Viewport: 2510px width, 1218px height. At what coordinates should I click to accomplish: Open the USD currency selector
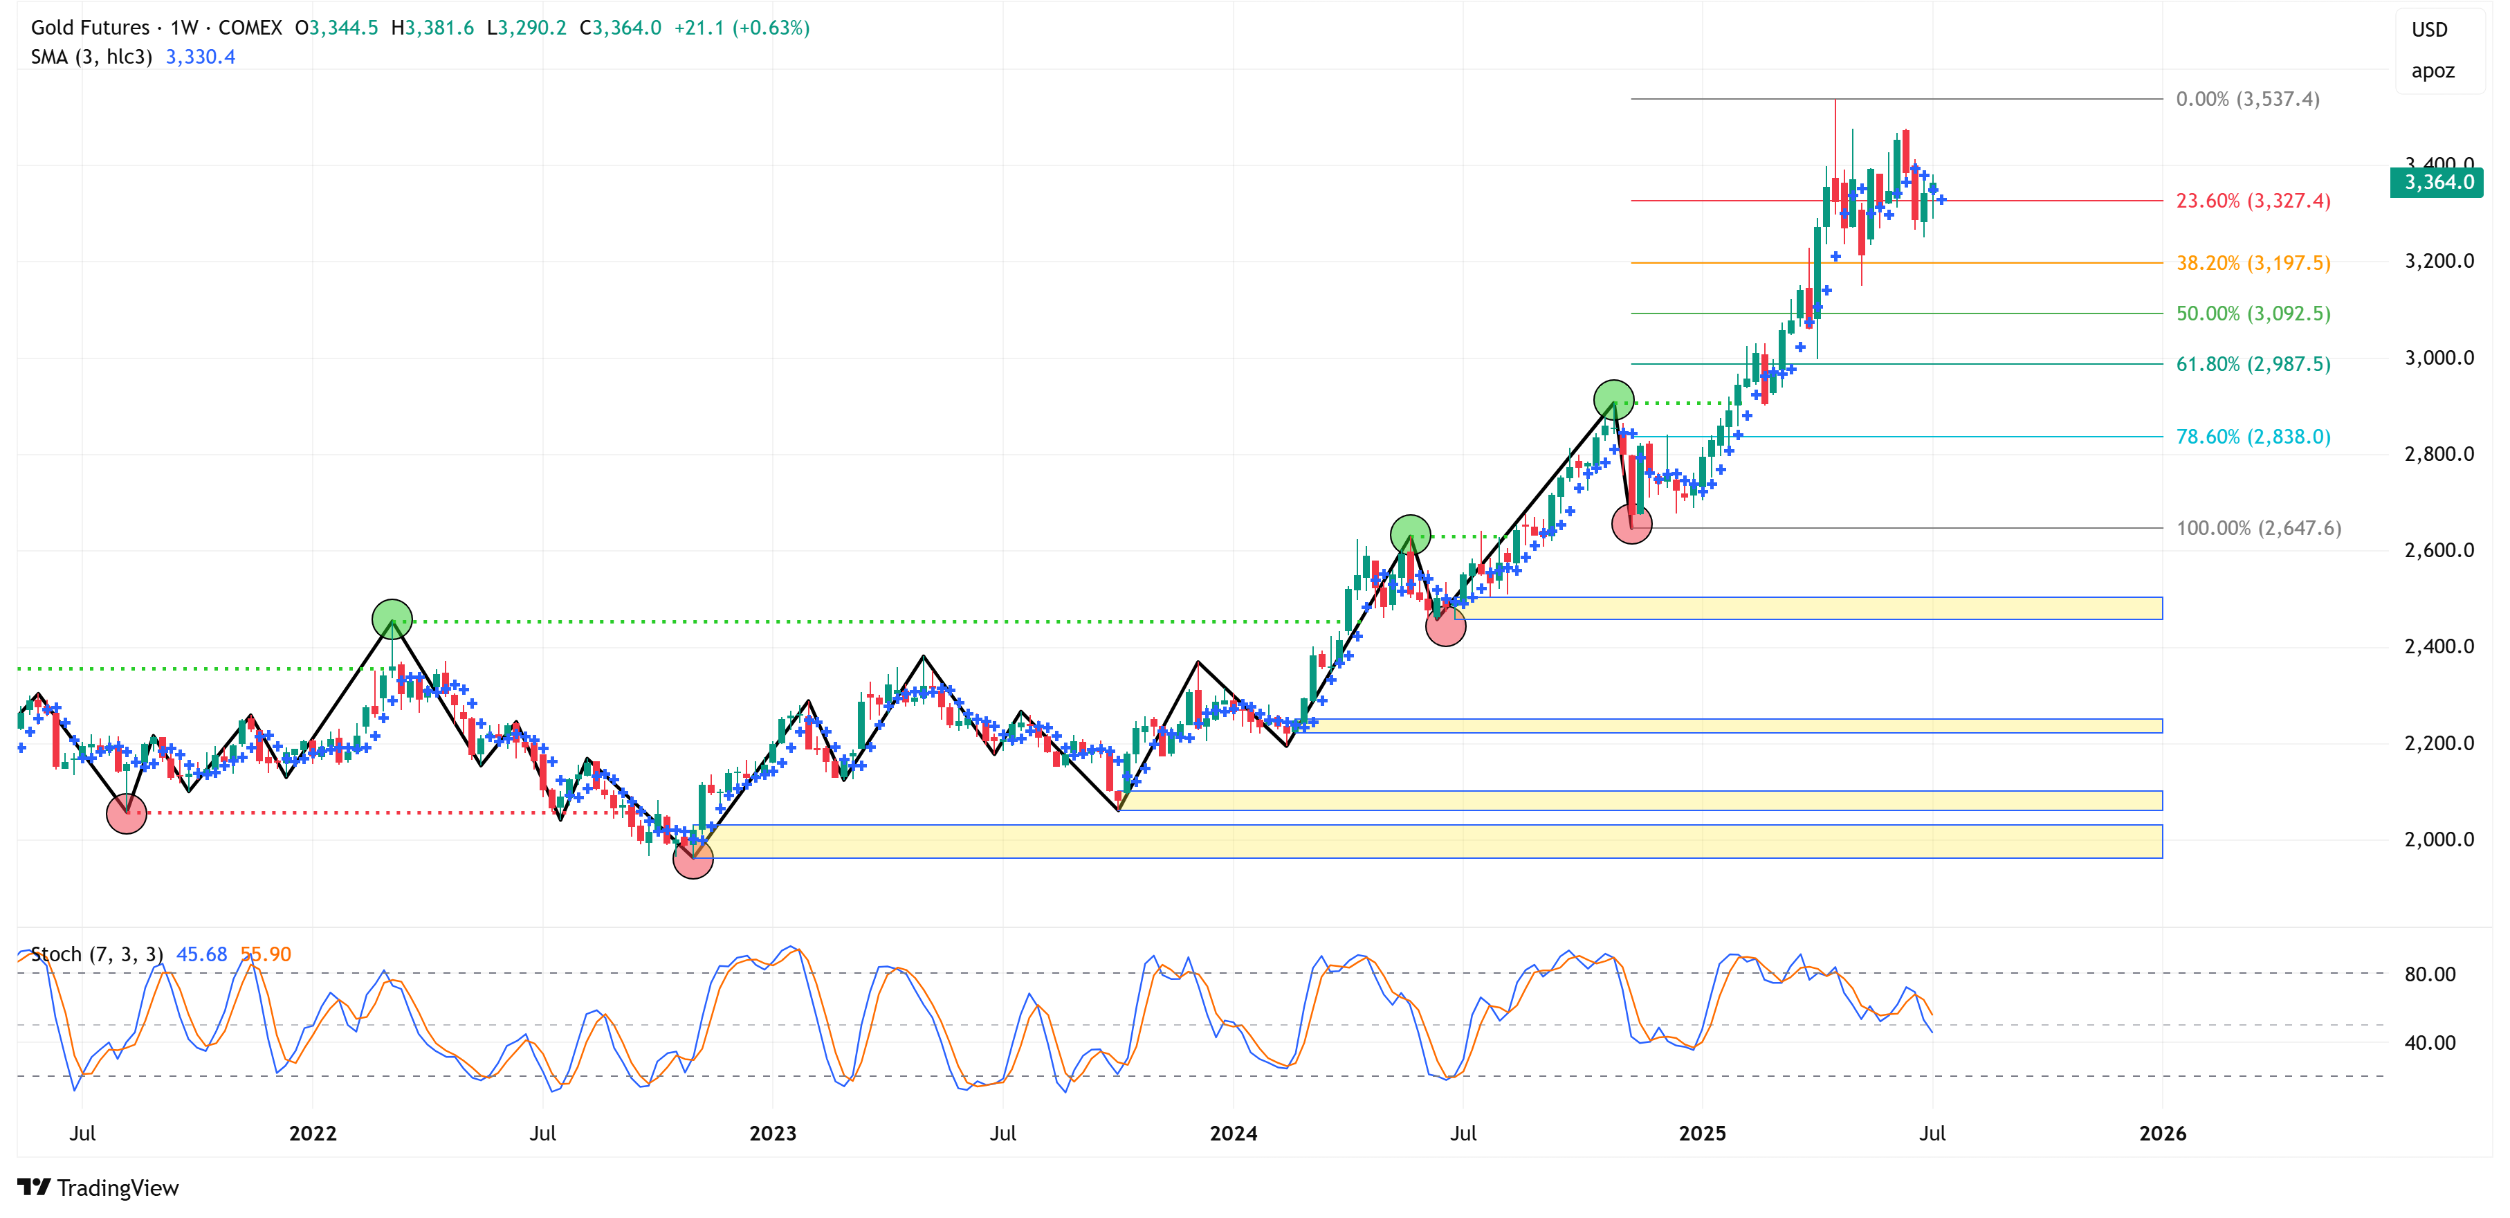point(2429,30)
